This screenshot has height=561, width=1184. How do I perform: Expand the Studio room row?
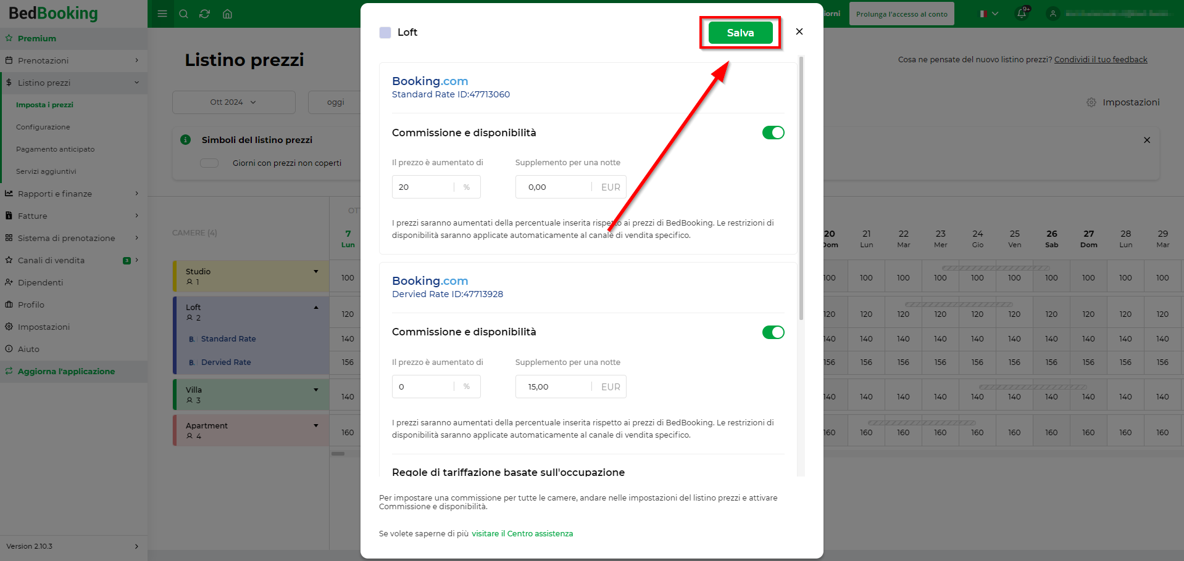pyautogui.click(x=315, y=271)
